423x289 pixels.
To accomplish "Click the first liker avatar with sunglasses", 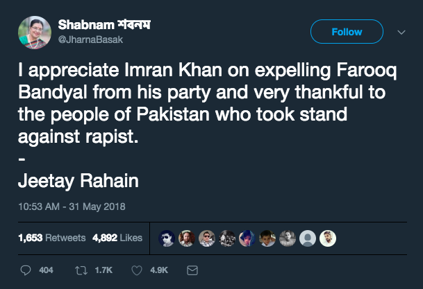I will 167,238.
